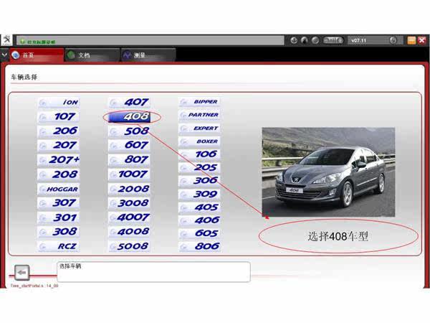Click the orange minimize window button
The image size is (430, 323).
[x=411, y=40]
